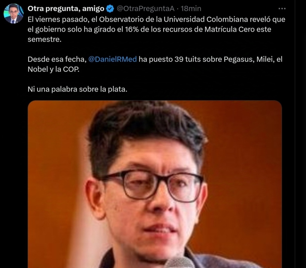
Task: Click the text 'Nobel y la COP.'
Action: (x=53, y=69)
